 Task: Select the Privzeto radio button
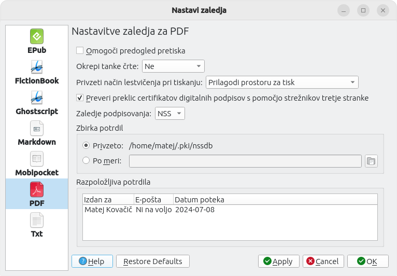(86, 145)
